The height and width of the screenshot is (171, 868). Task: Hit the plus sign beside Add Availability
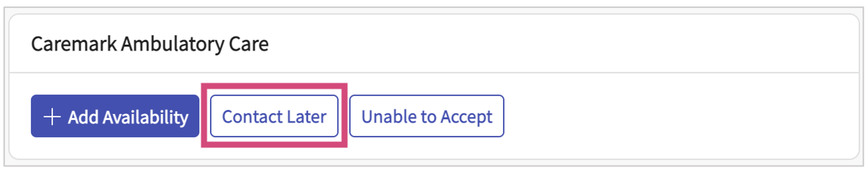click(x=52, y=117)
